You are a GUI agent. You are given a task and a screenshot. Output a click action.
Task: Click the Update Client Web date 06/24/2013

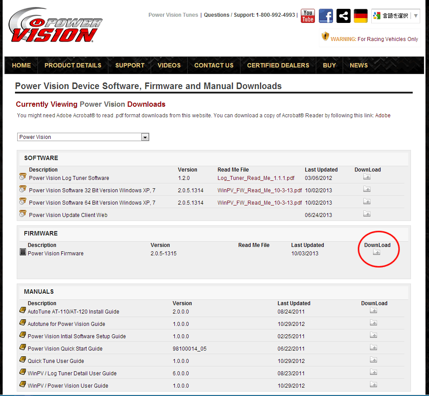318,215
